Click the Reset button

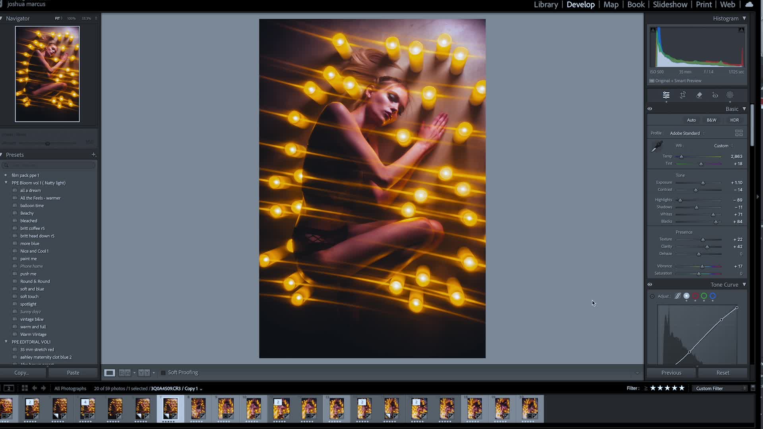[x=722, y=373]
